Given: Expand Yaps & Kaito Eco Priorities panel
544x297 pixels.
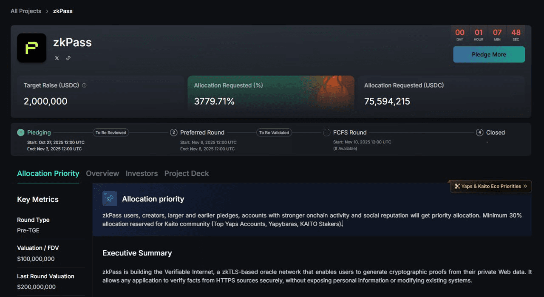Looking at the screenshot, I should click(x=490, y=186).
